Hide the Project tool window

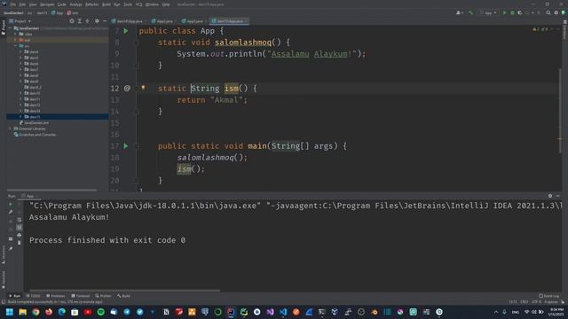105,21
